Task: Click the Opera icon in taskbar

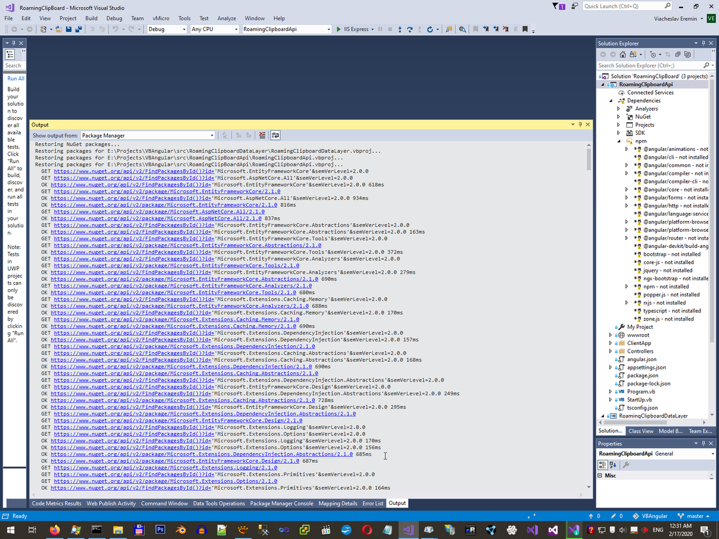Action: pos(367,530)
